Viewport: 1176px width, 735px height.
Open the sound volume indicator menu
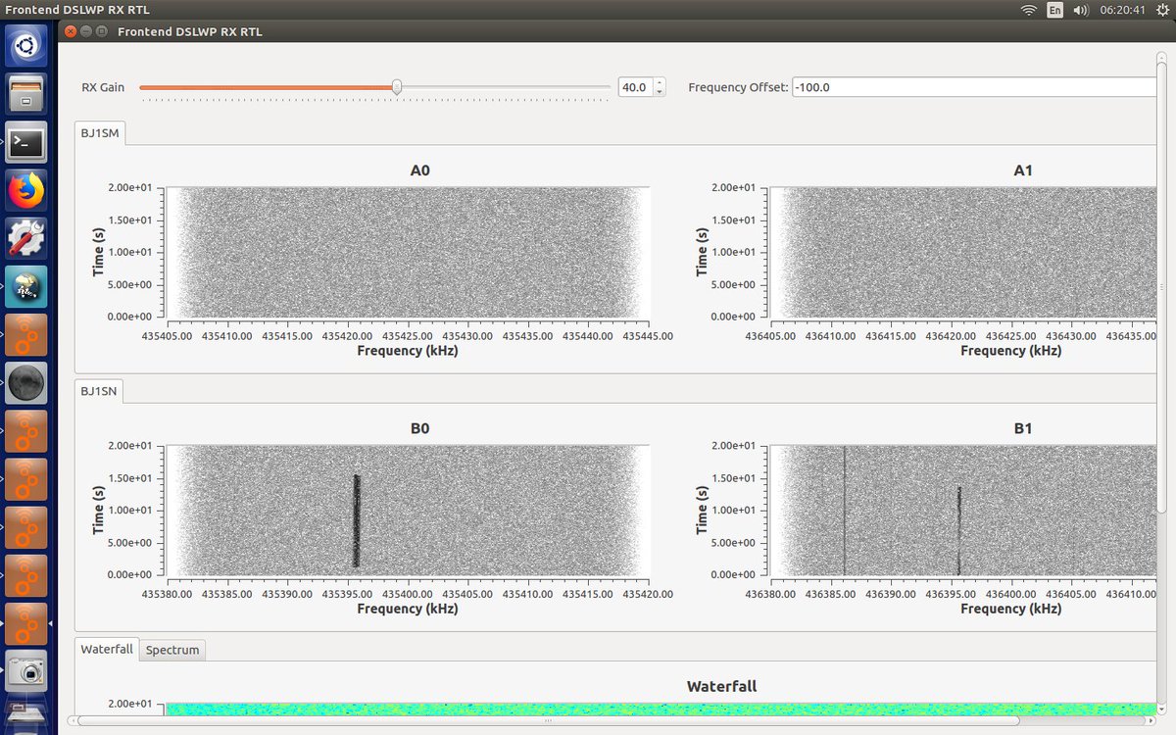point(1081,10)
